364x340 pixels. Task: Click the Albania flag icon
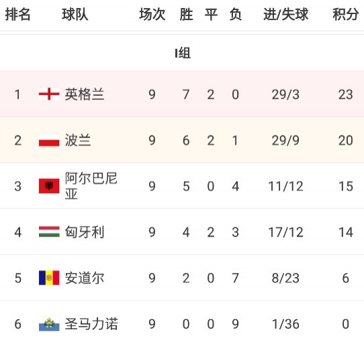pos(49,186)
